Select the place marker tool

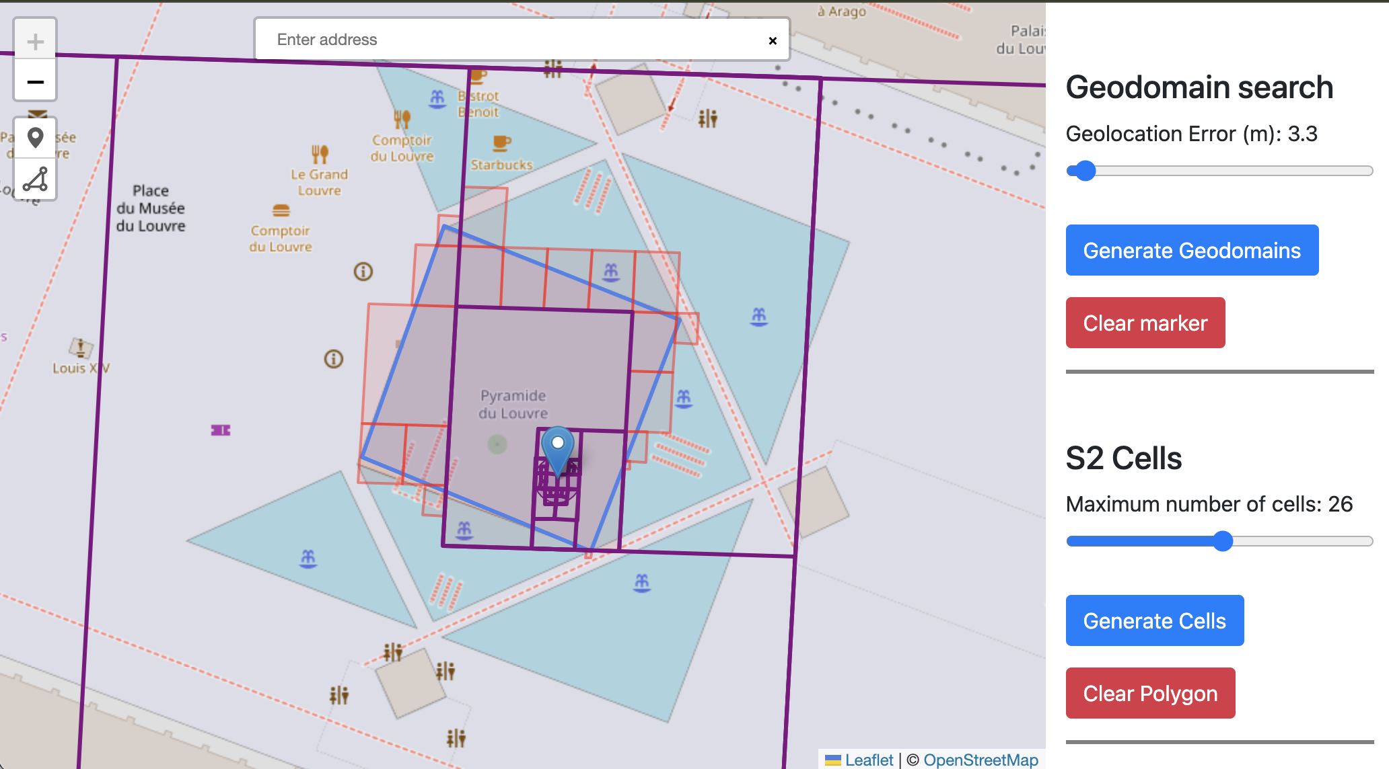pos(35,138)
